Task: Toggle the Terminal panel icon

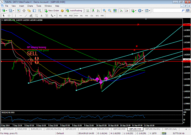Action: pyautogui.click(x=34, y=11)
